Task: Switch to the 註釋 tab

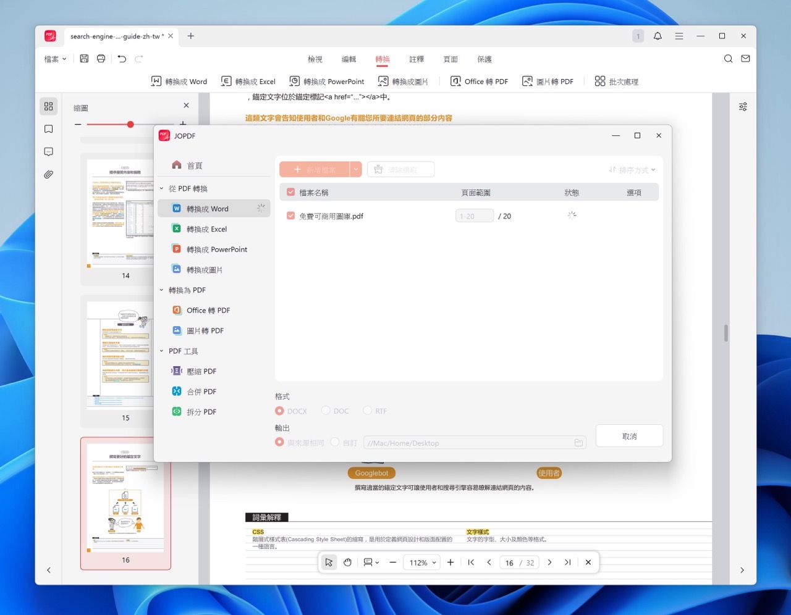Action: click(417, 59)
